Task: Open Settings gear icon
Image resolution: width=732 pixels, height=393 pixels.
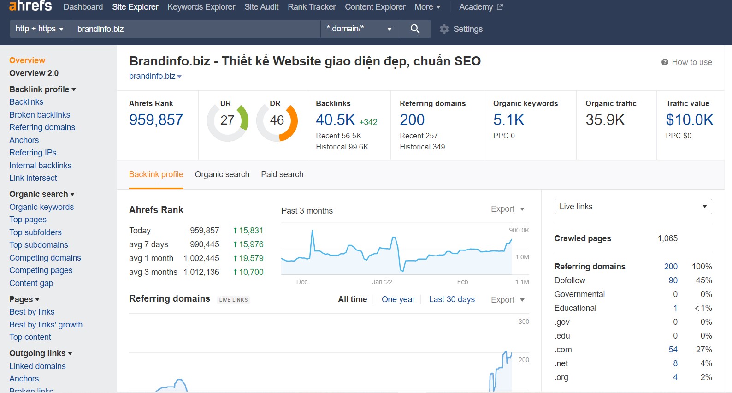Action: [444, 29]
